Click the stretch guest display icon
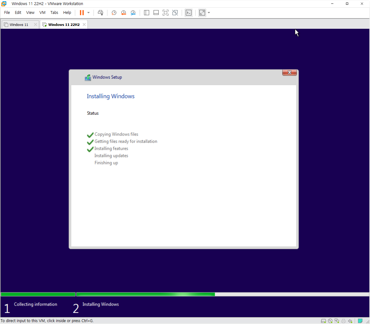This screenshot has width=370, height=324. (202, 13)
